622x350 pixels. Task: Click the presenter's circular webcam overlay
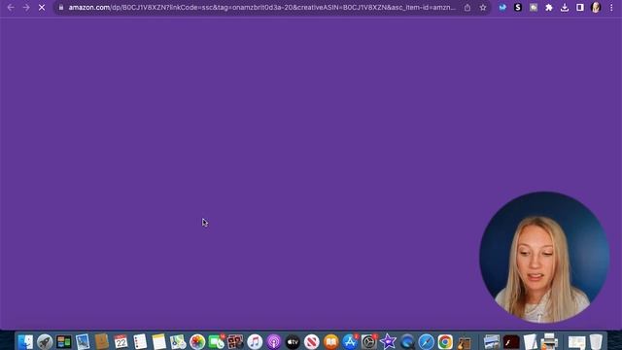[x=544, y=257]
